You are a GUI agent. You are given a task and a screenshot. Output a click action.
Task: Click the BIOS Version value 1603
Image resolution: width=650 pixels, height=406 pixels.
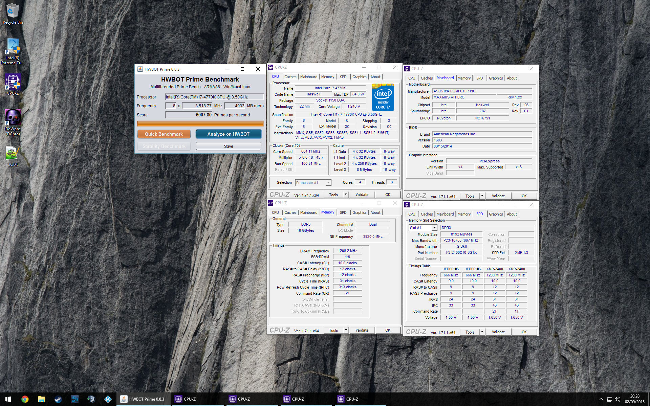[x=482, y=140]
